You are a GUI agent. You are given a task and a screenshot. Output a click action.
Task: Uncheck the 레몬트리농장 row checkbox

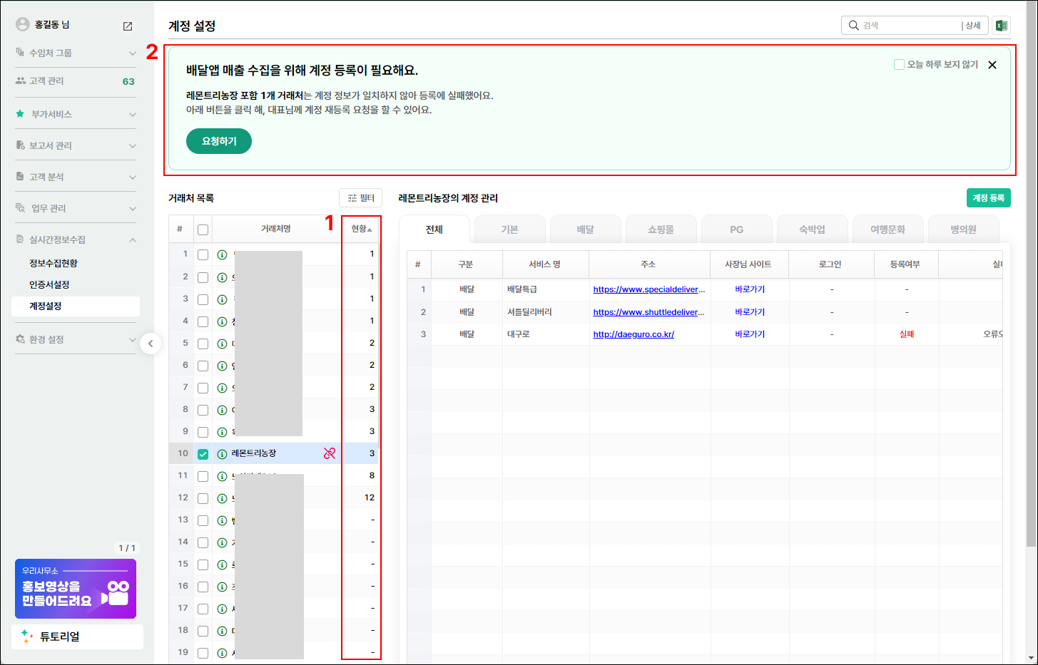[203, 454]
